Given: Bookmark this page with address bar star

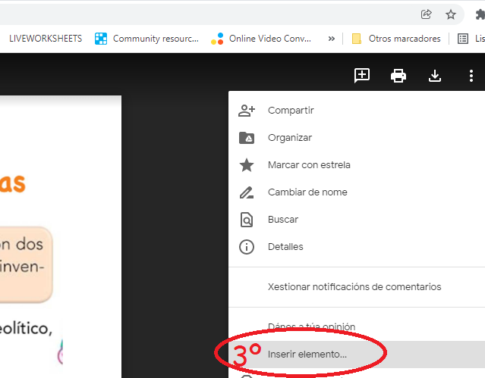Looking at the screenshot, I should (x=450, y=14).
